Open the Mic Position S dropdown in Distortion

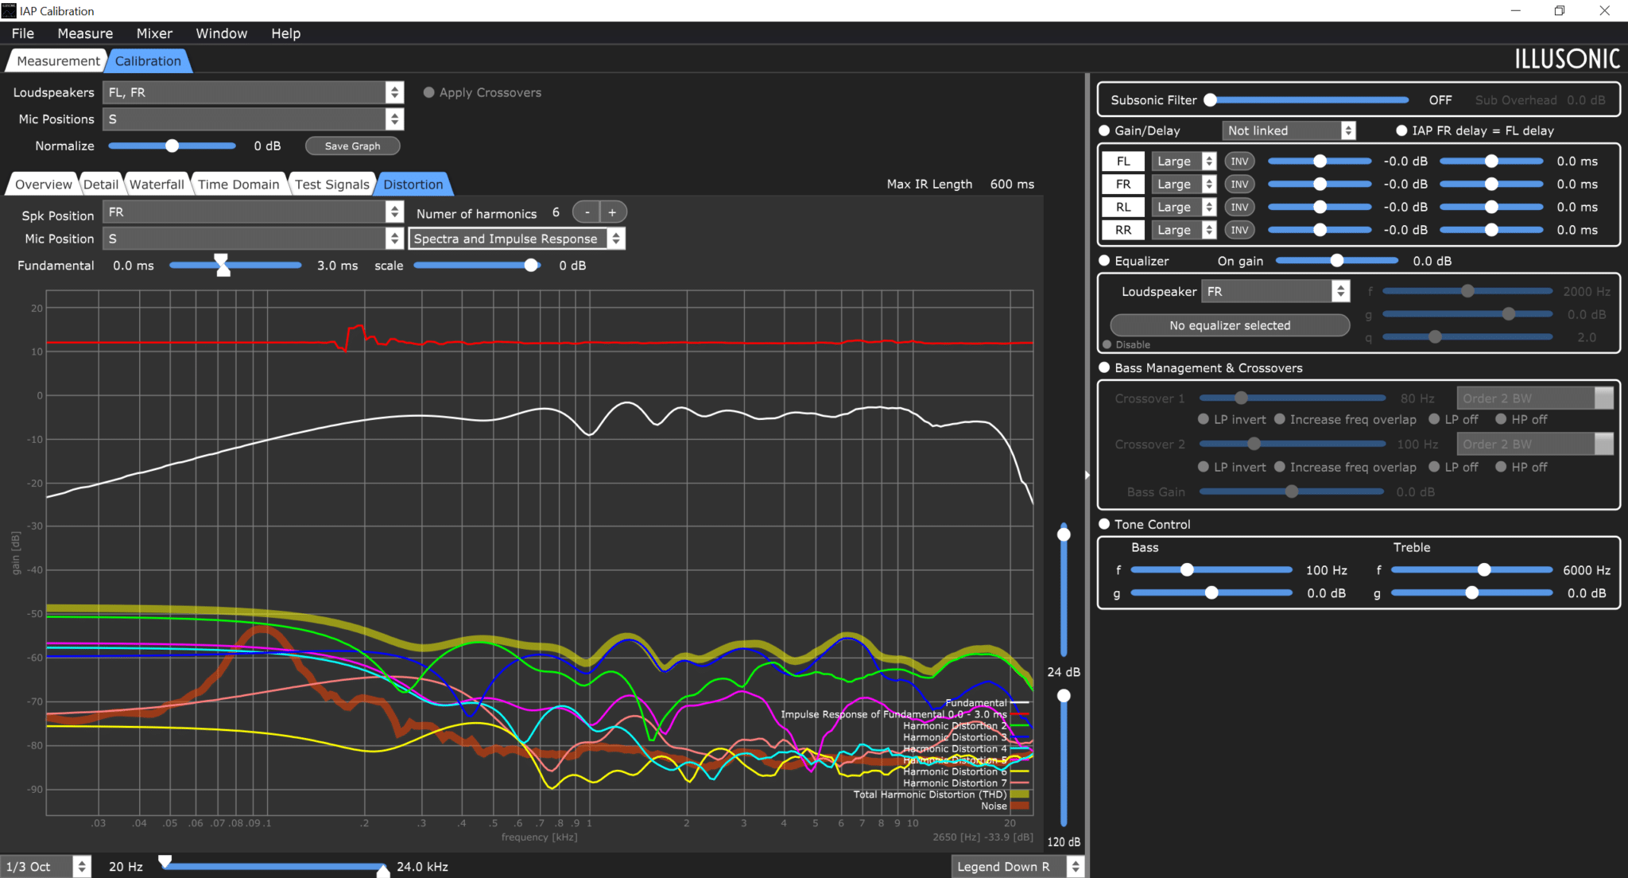(x=253, y=239)
